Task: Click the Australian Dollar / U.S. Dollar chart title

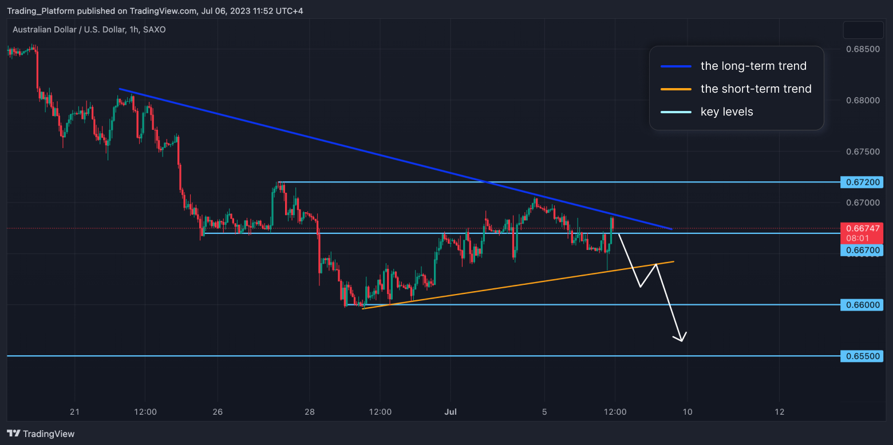Action: pos(89,29)
